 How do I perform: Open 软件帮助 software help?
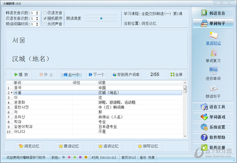213,137
